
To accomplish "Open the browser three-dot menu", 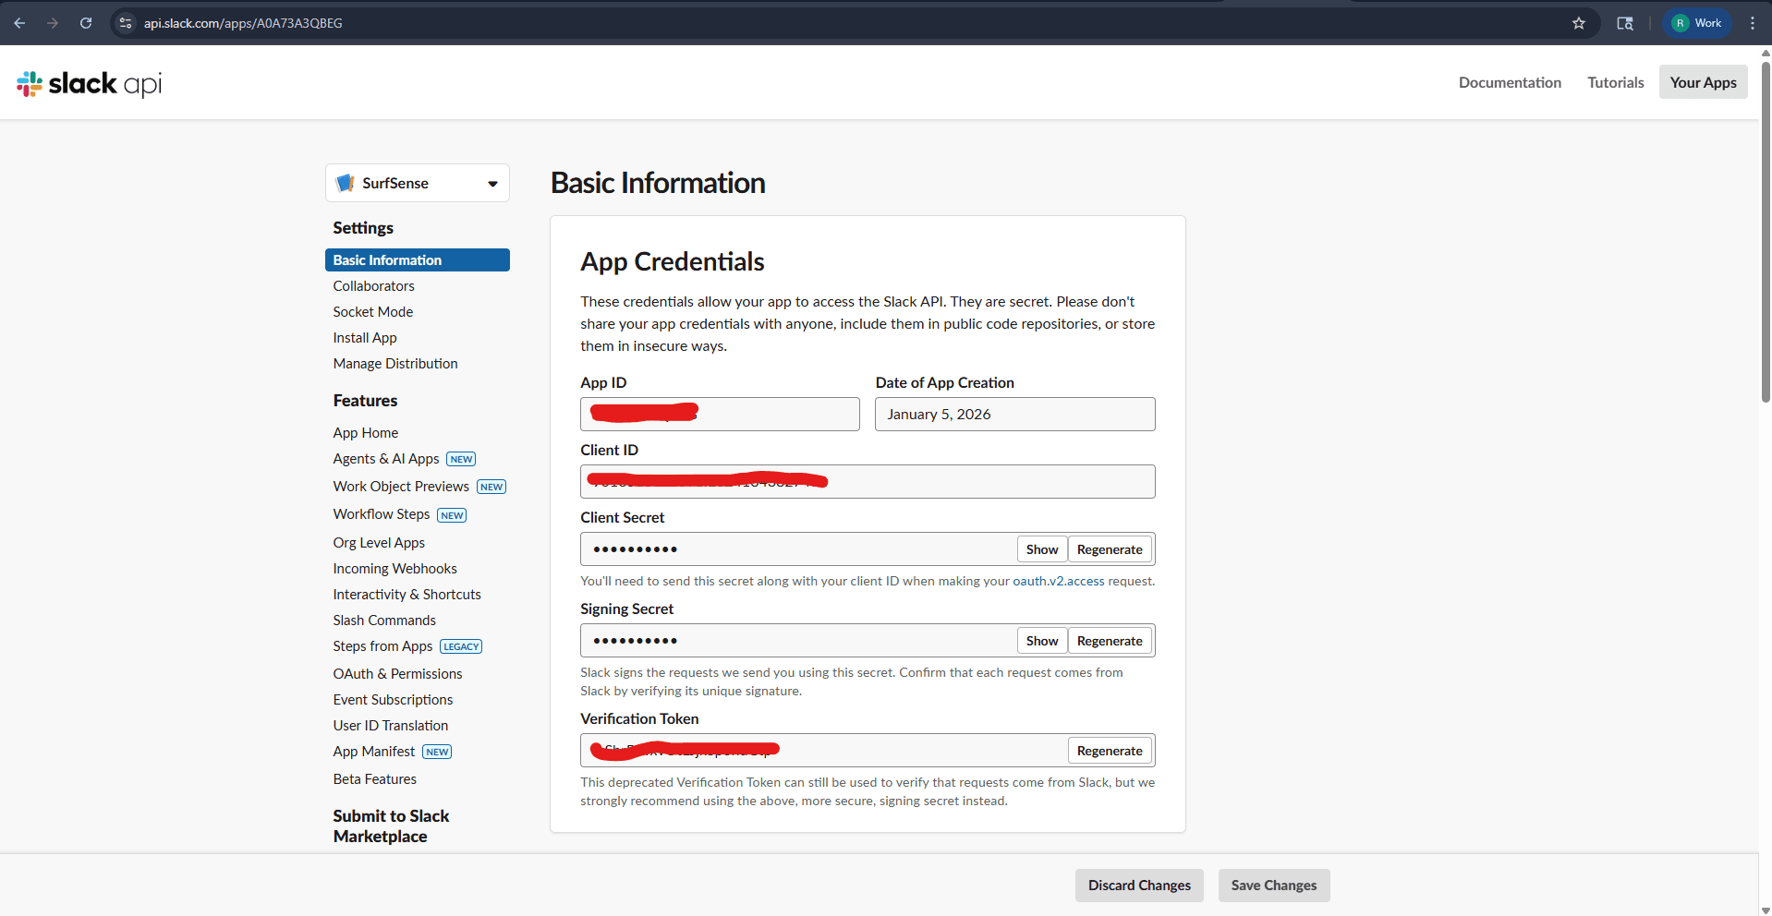I will coord(1752,22).
